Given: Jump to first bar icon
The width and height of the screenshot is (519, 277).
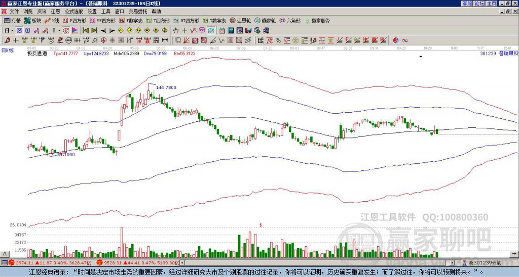Looking at the screenshot, I should 86,30.
